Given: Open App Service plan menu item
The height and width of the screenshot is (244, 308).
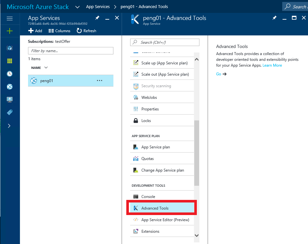Looking at the screenshot, I should point(162,147).
